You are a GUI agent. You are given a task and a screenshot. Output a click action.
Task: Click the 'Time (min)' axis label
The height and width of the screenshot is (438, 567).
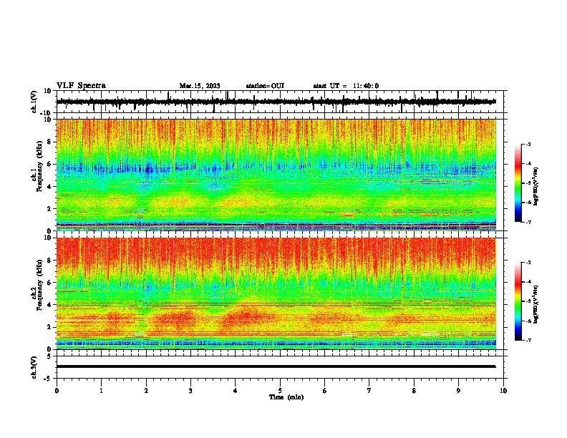coord(286,397)
